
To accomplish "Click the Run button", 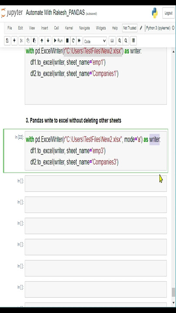I will 58,41.
